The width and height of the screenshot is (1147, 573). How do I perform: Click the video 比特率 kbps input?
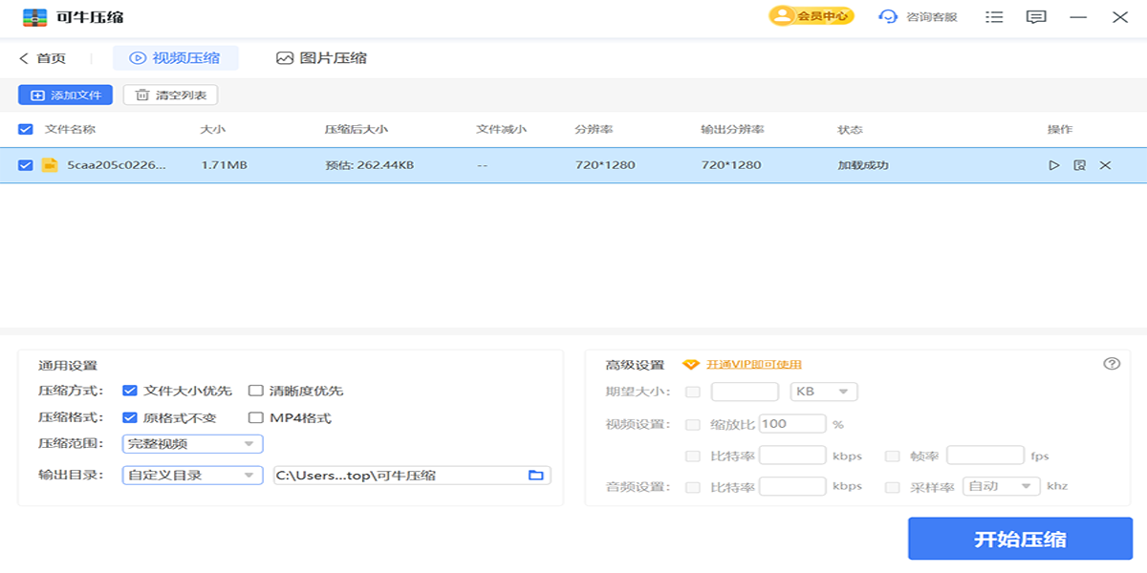pos(792,456)
